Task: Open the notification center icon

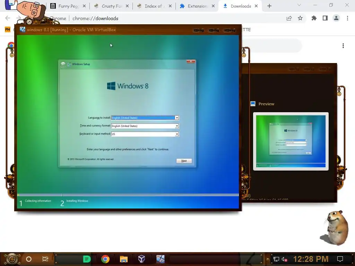Action: pos(340,259)
